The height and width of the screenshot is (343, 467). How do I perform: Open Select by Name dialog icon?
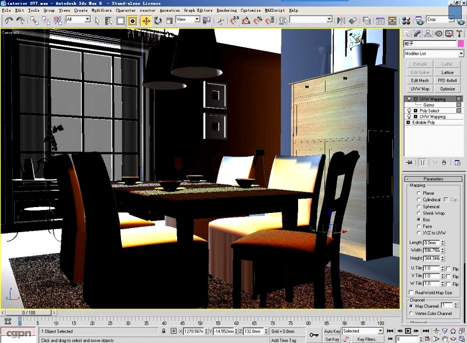(108, 20)
